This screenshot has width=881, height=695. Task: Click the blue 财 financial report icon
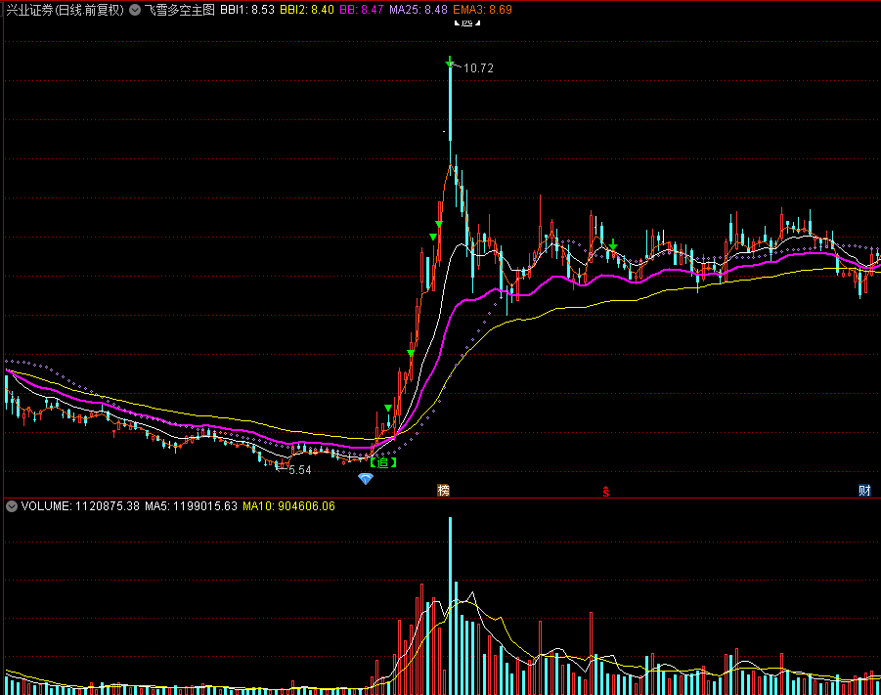point(864,491)
